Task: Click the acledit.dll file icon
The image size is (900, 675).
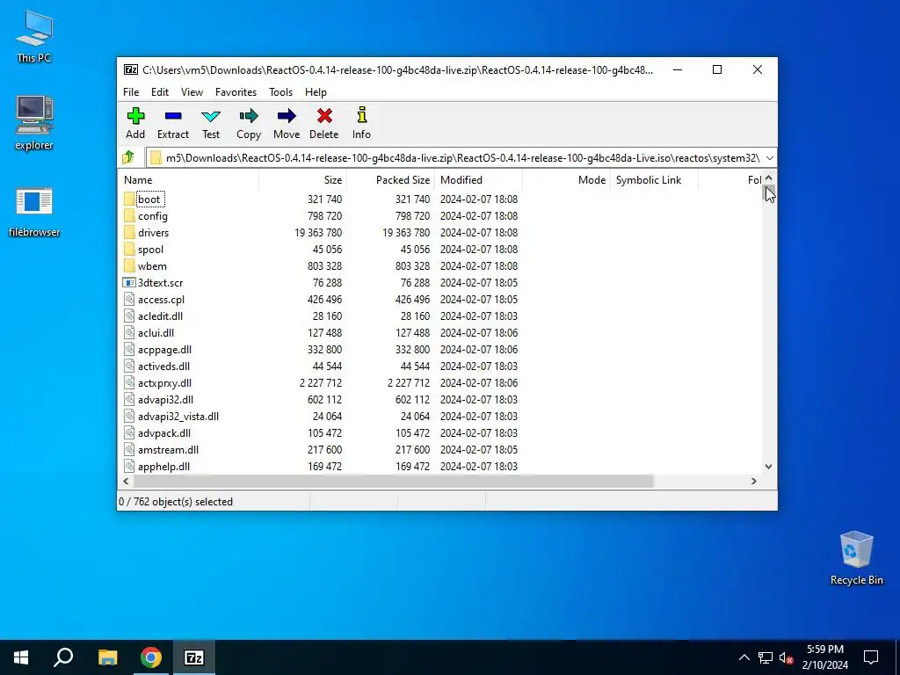Action: (129, 316)
